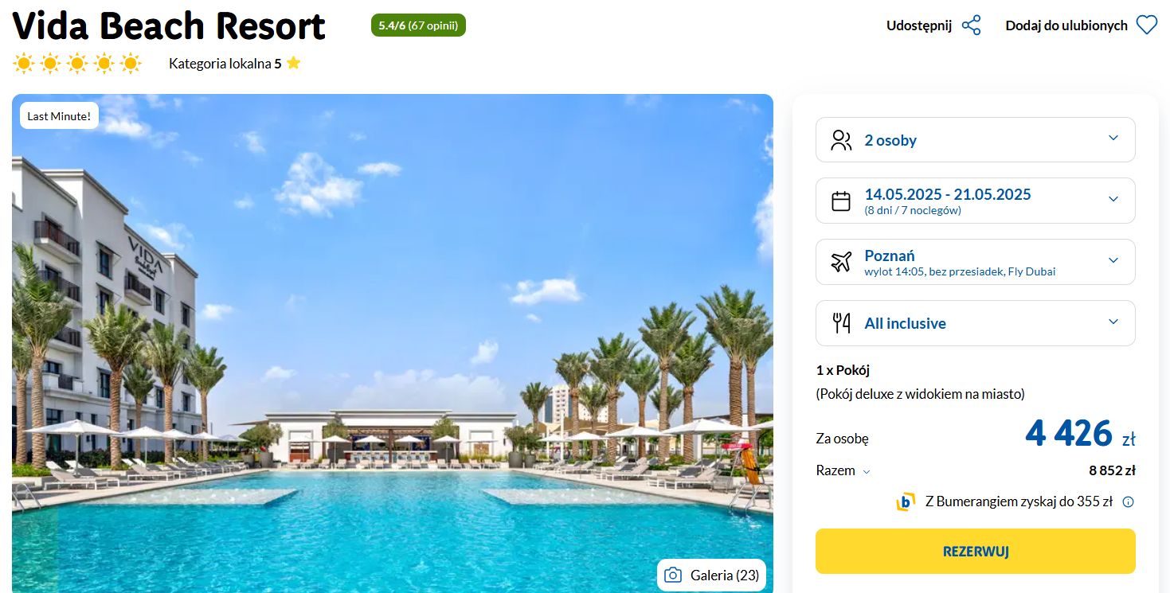
Task: Click the people icon beside 2 osoby
Action: 841,140
